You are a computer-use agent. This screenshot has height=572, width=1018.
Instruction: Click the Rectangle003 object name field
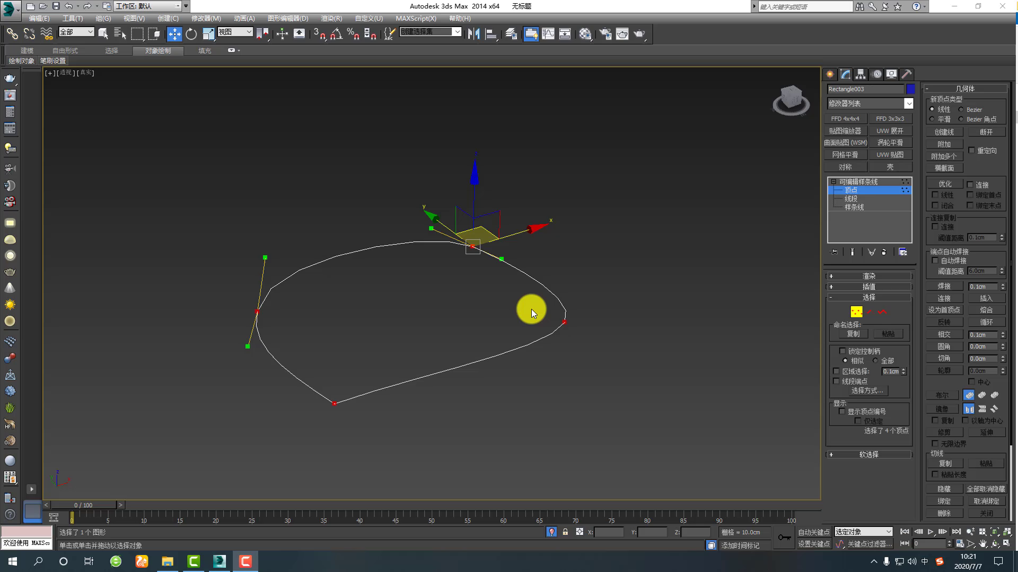click(865, 89)
